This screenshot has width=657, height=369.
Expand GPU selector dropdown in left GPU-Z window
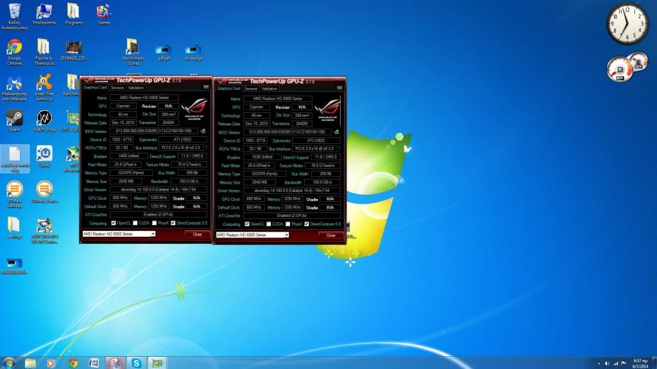pos(153,234)
